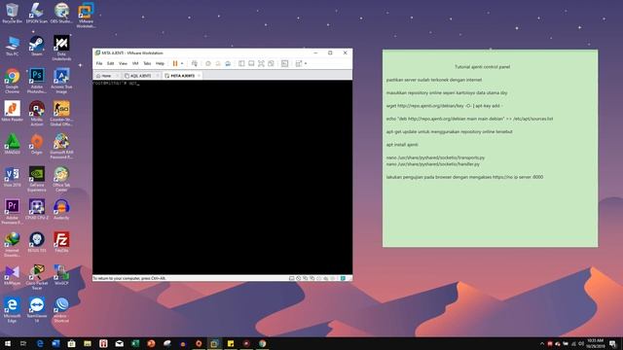Click the CD/DVD device status icon
The width and height of the screenshot is (623, 350).
point(299,279)
